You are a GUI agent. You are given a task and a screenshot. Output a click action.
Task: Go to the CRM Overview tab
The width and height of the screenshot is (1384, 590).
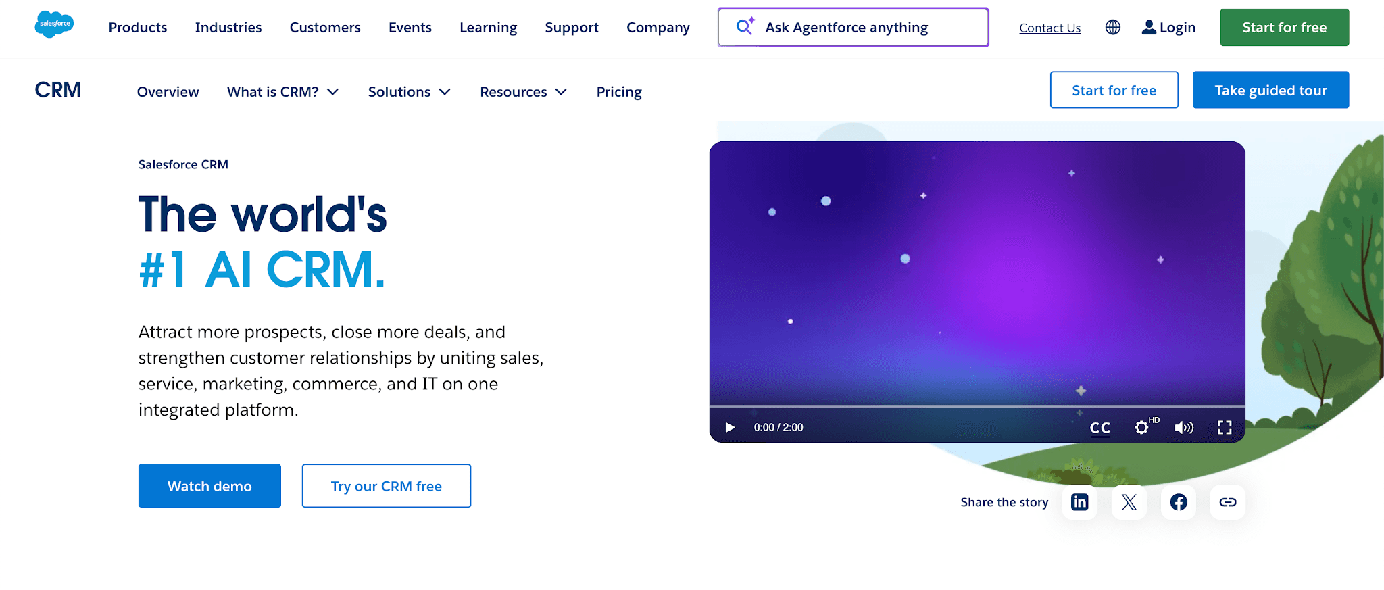click(168, 92)
